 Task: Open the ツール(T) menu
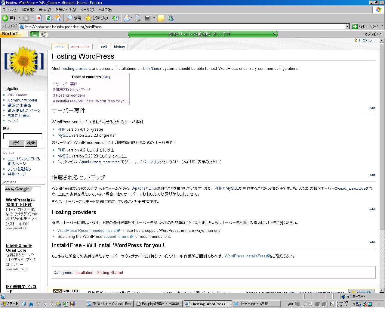point(87,10)
